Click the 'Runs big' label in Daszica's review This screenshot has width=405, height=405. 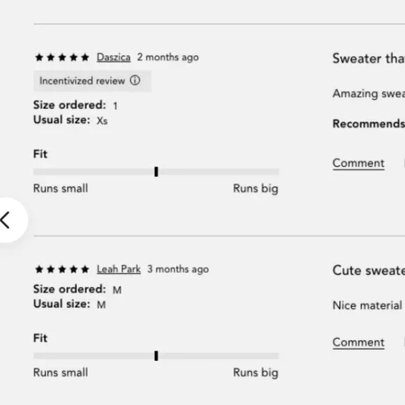(256, 189)
